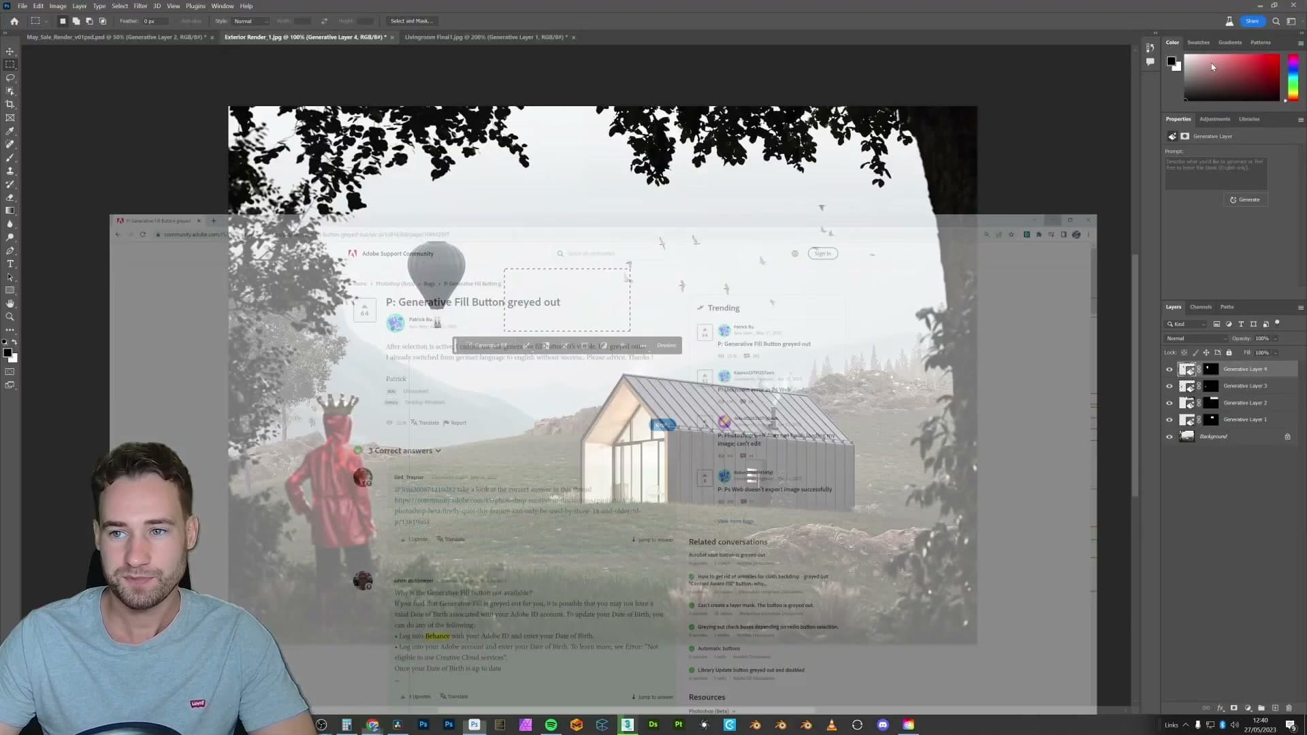
Task: Select the Frame tool
Action: [x=10, y=118]
